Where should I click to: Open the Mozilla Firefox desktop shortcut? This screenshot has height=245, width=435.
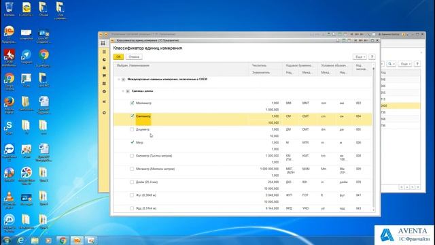(9, 105)
